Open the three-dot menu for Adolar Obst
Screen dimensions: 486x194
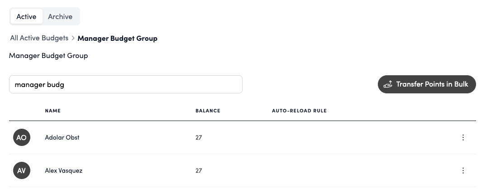(463, 137)
